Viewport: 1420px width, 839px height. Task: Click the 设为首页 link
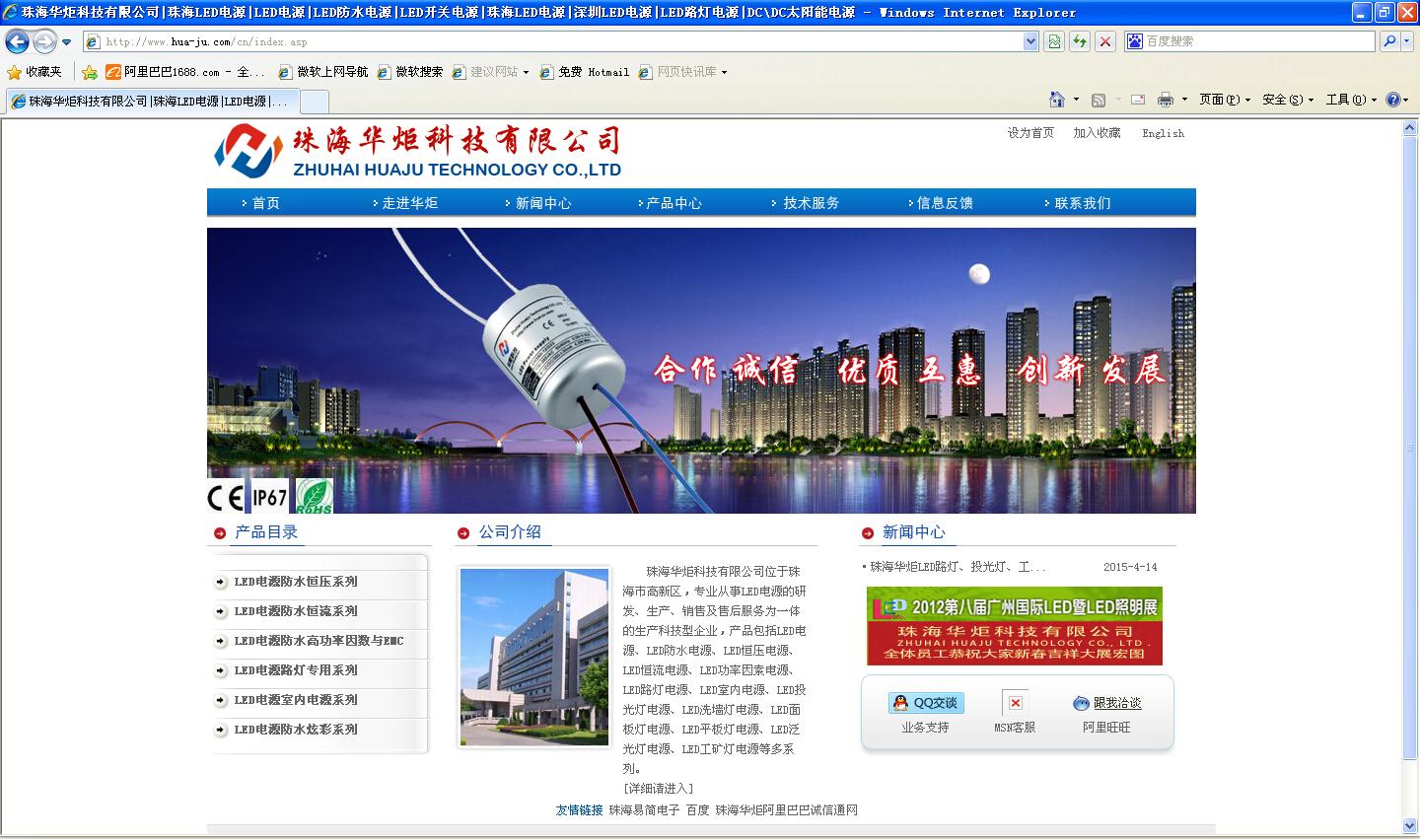tap(1030, 133)
